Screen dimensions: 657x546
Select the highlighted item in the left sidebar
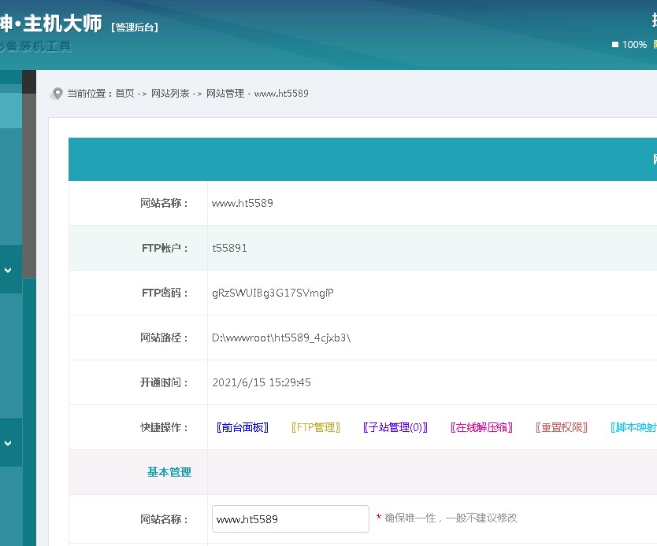click(11, 110)
